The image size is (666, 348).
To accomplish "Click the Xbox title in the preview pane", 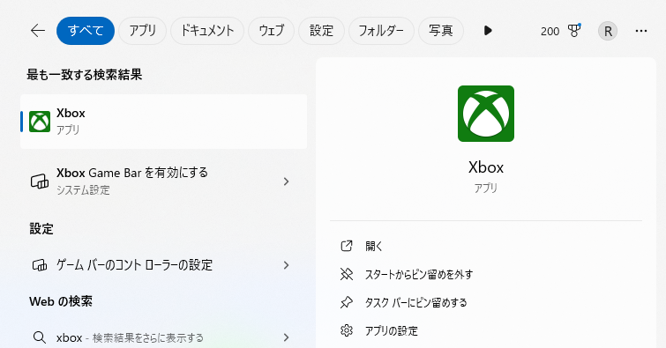I will (486, 167).
